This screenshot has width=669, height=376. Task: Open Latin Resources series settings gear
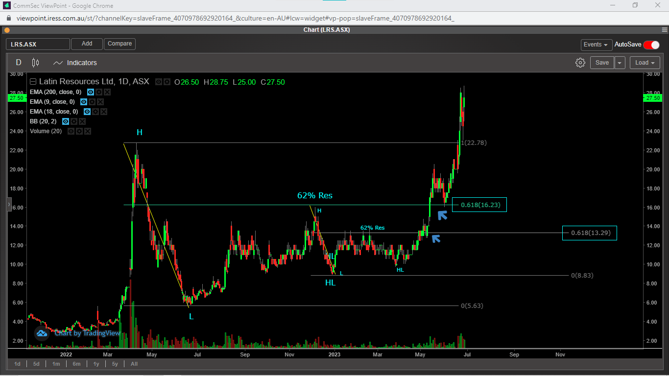coord(167,82)
